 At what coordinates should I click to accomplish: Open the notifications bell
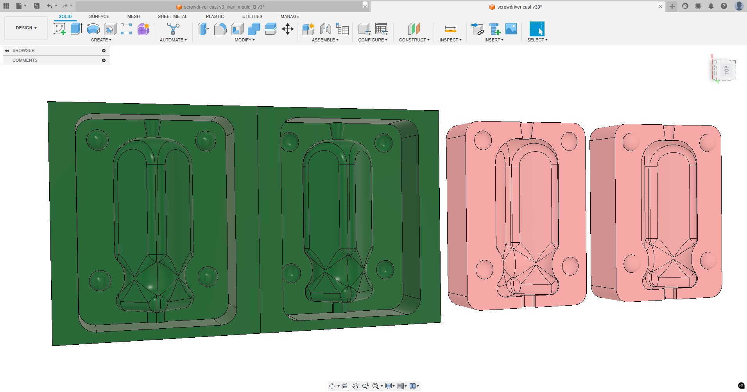click(711, 6)
